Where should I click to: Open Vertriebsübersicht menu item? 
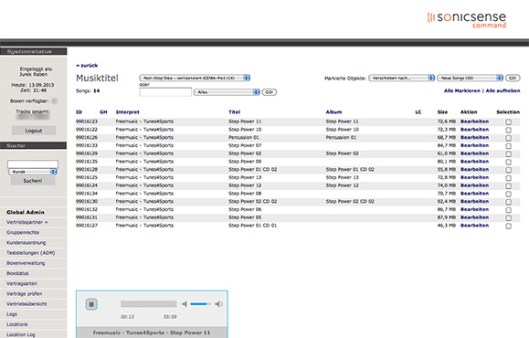26,304
